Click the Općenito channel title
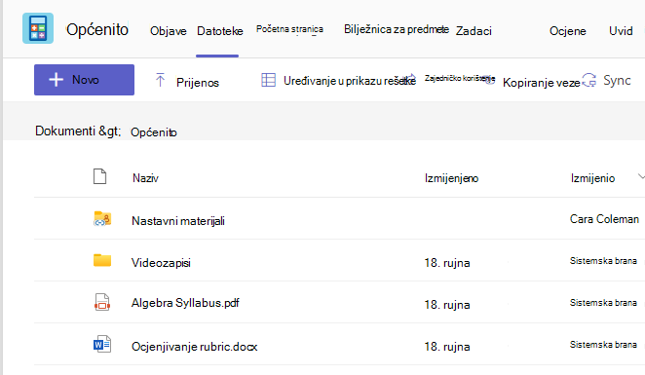The height and width of the screenshot is (375, 645). (x=97, y=30)
